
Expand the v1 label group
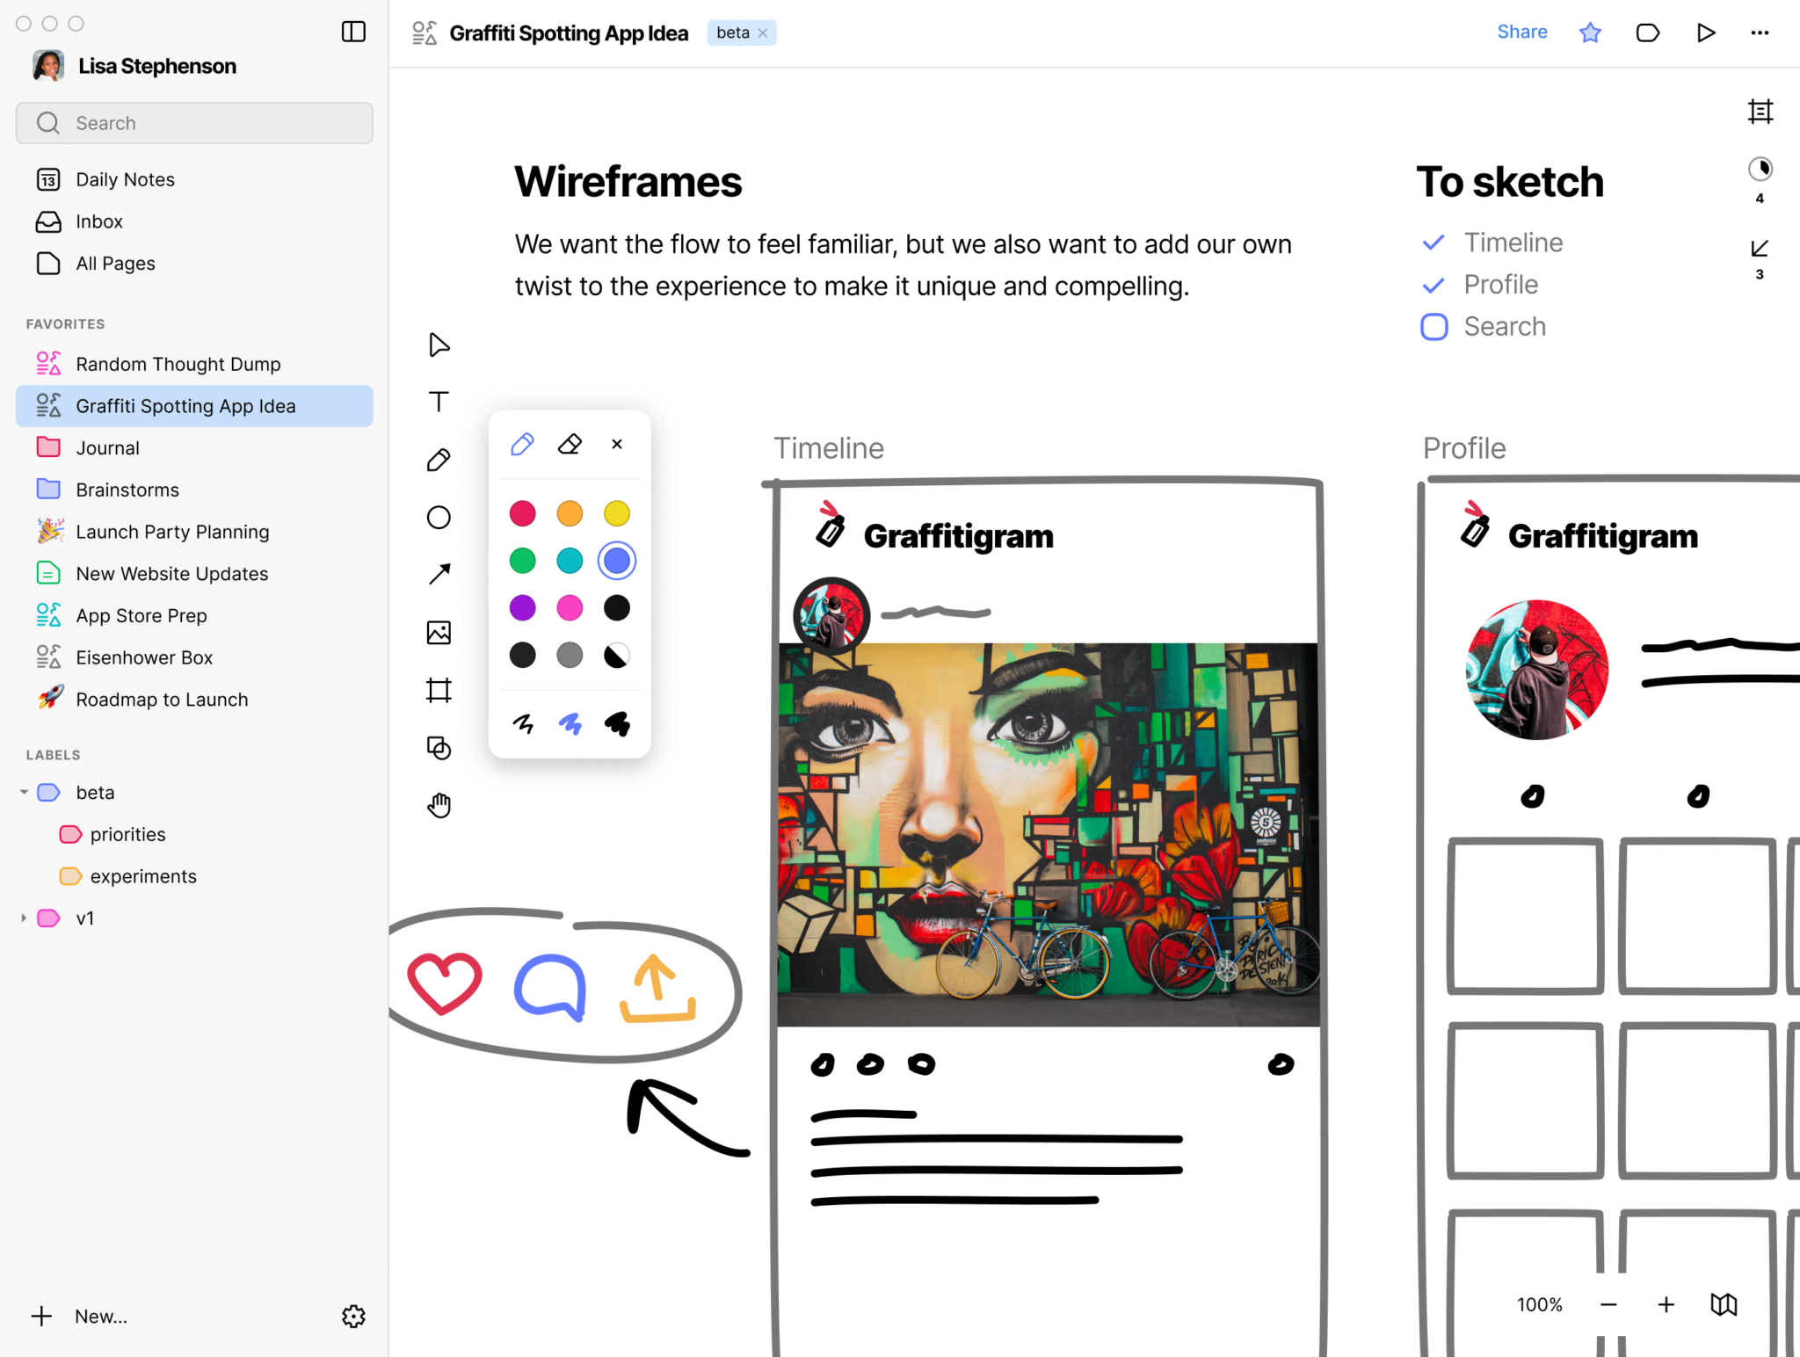[x=24, y=918]
